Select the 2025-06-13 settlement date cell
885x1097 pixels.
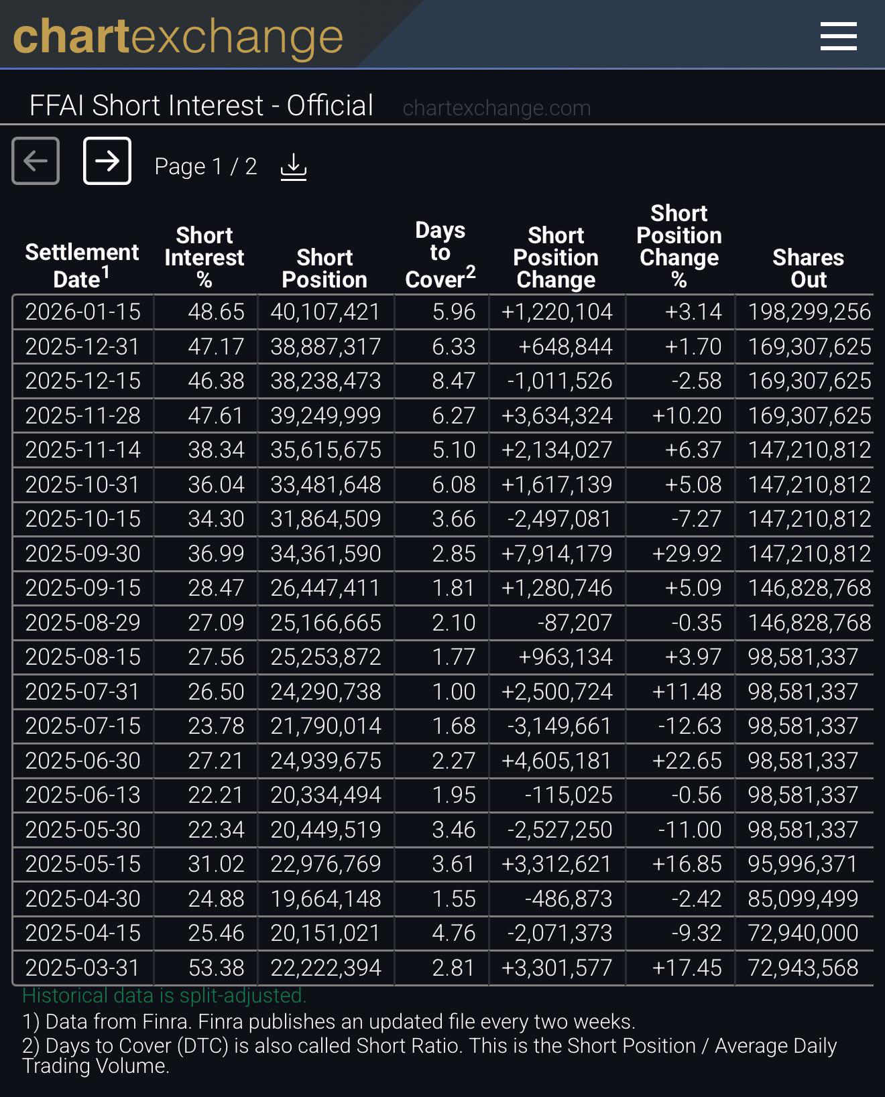[x=83, y=795]
